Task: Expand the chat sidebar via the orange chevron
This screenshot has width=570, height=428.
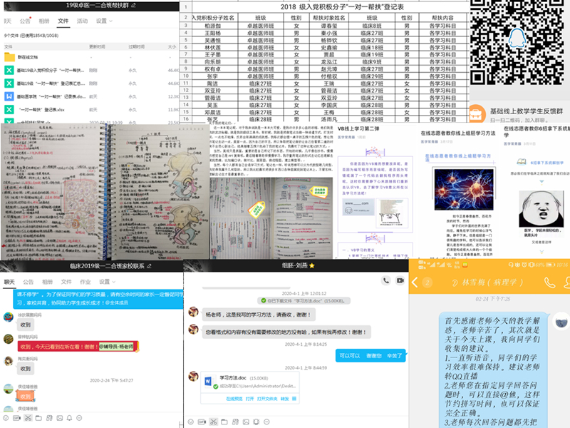Action: 413,282
